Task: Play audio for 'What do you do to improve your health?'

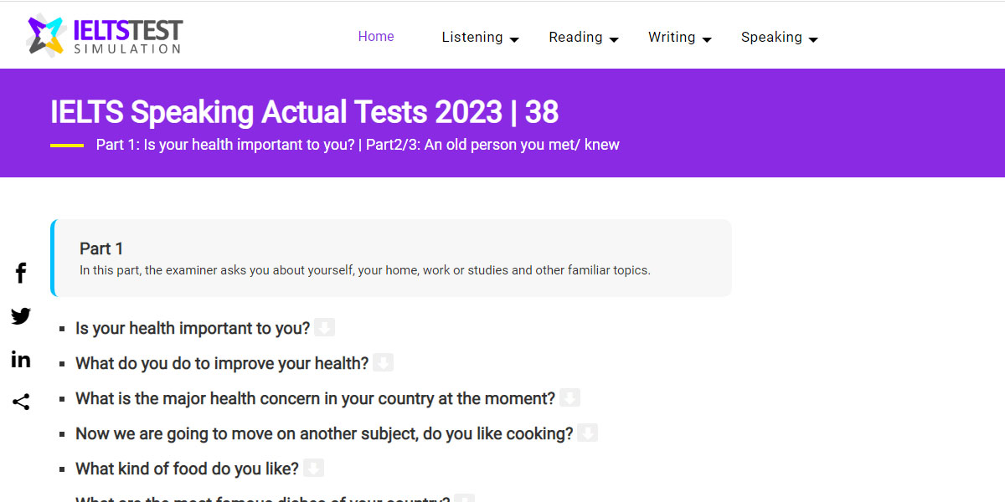Action: point(384,362)
